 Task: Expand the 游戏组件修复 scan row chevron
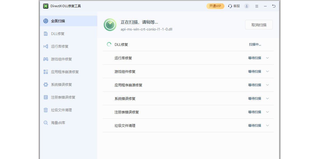pyautogui.click(x=267, y=72)
